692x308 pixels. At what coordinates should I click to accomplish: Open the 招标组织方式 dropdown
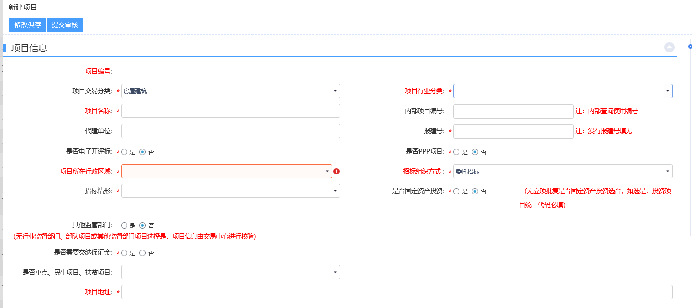coord(563,171)
